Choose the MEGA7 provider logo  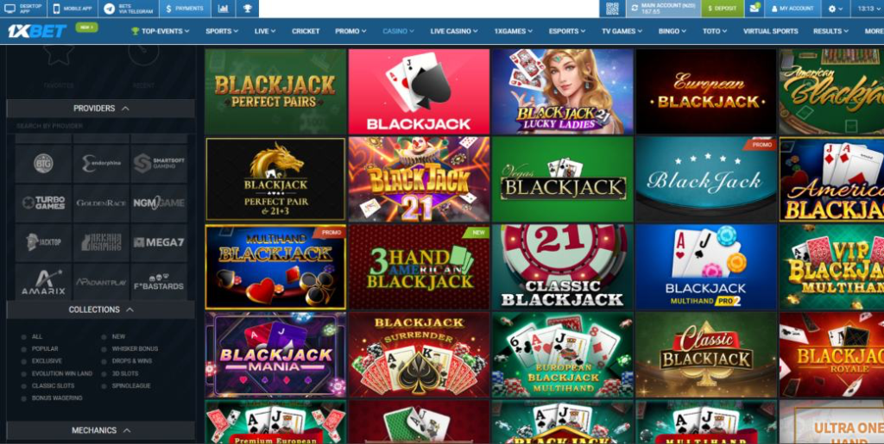[x=159, y=242]
